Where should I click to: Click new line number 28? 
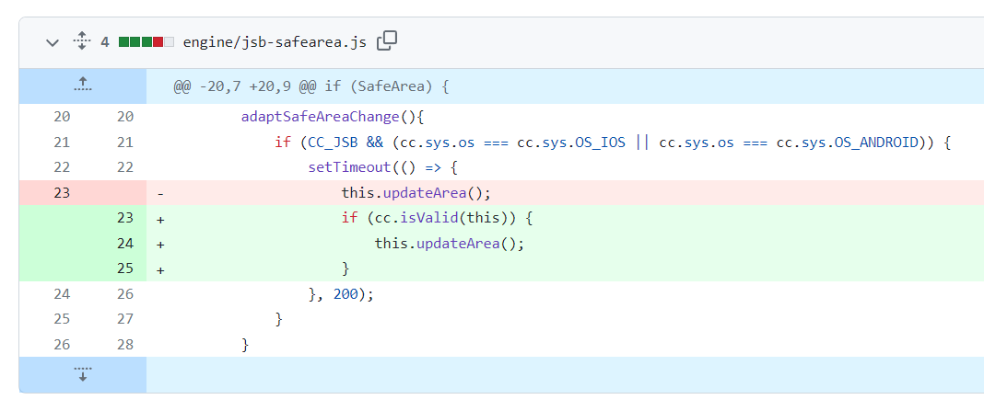[125, 345]
